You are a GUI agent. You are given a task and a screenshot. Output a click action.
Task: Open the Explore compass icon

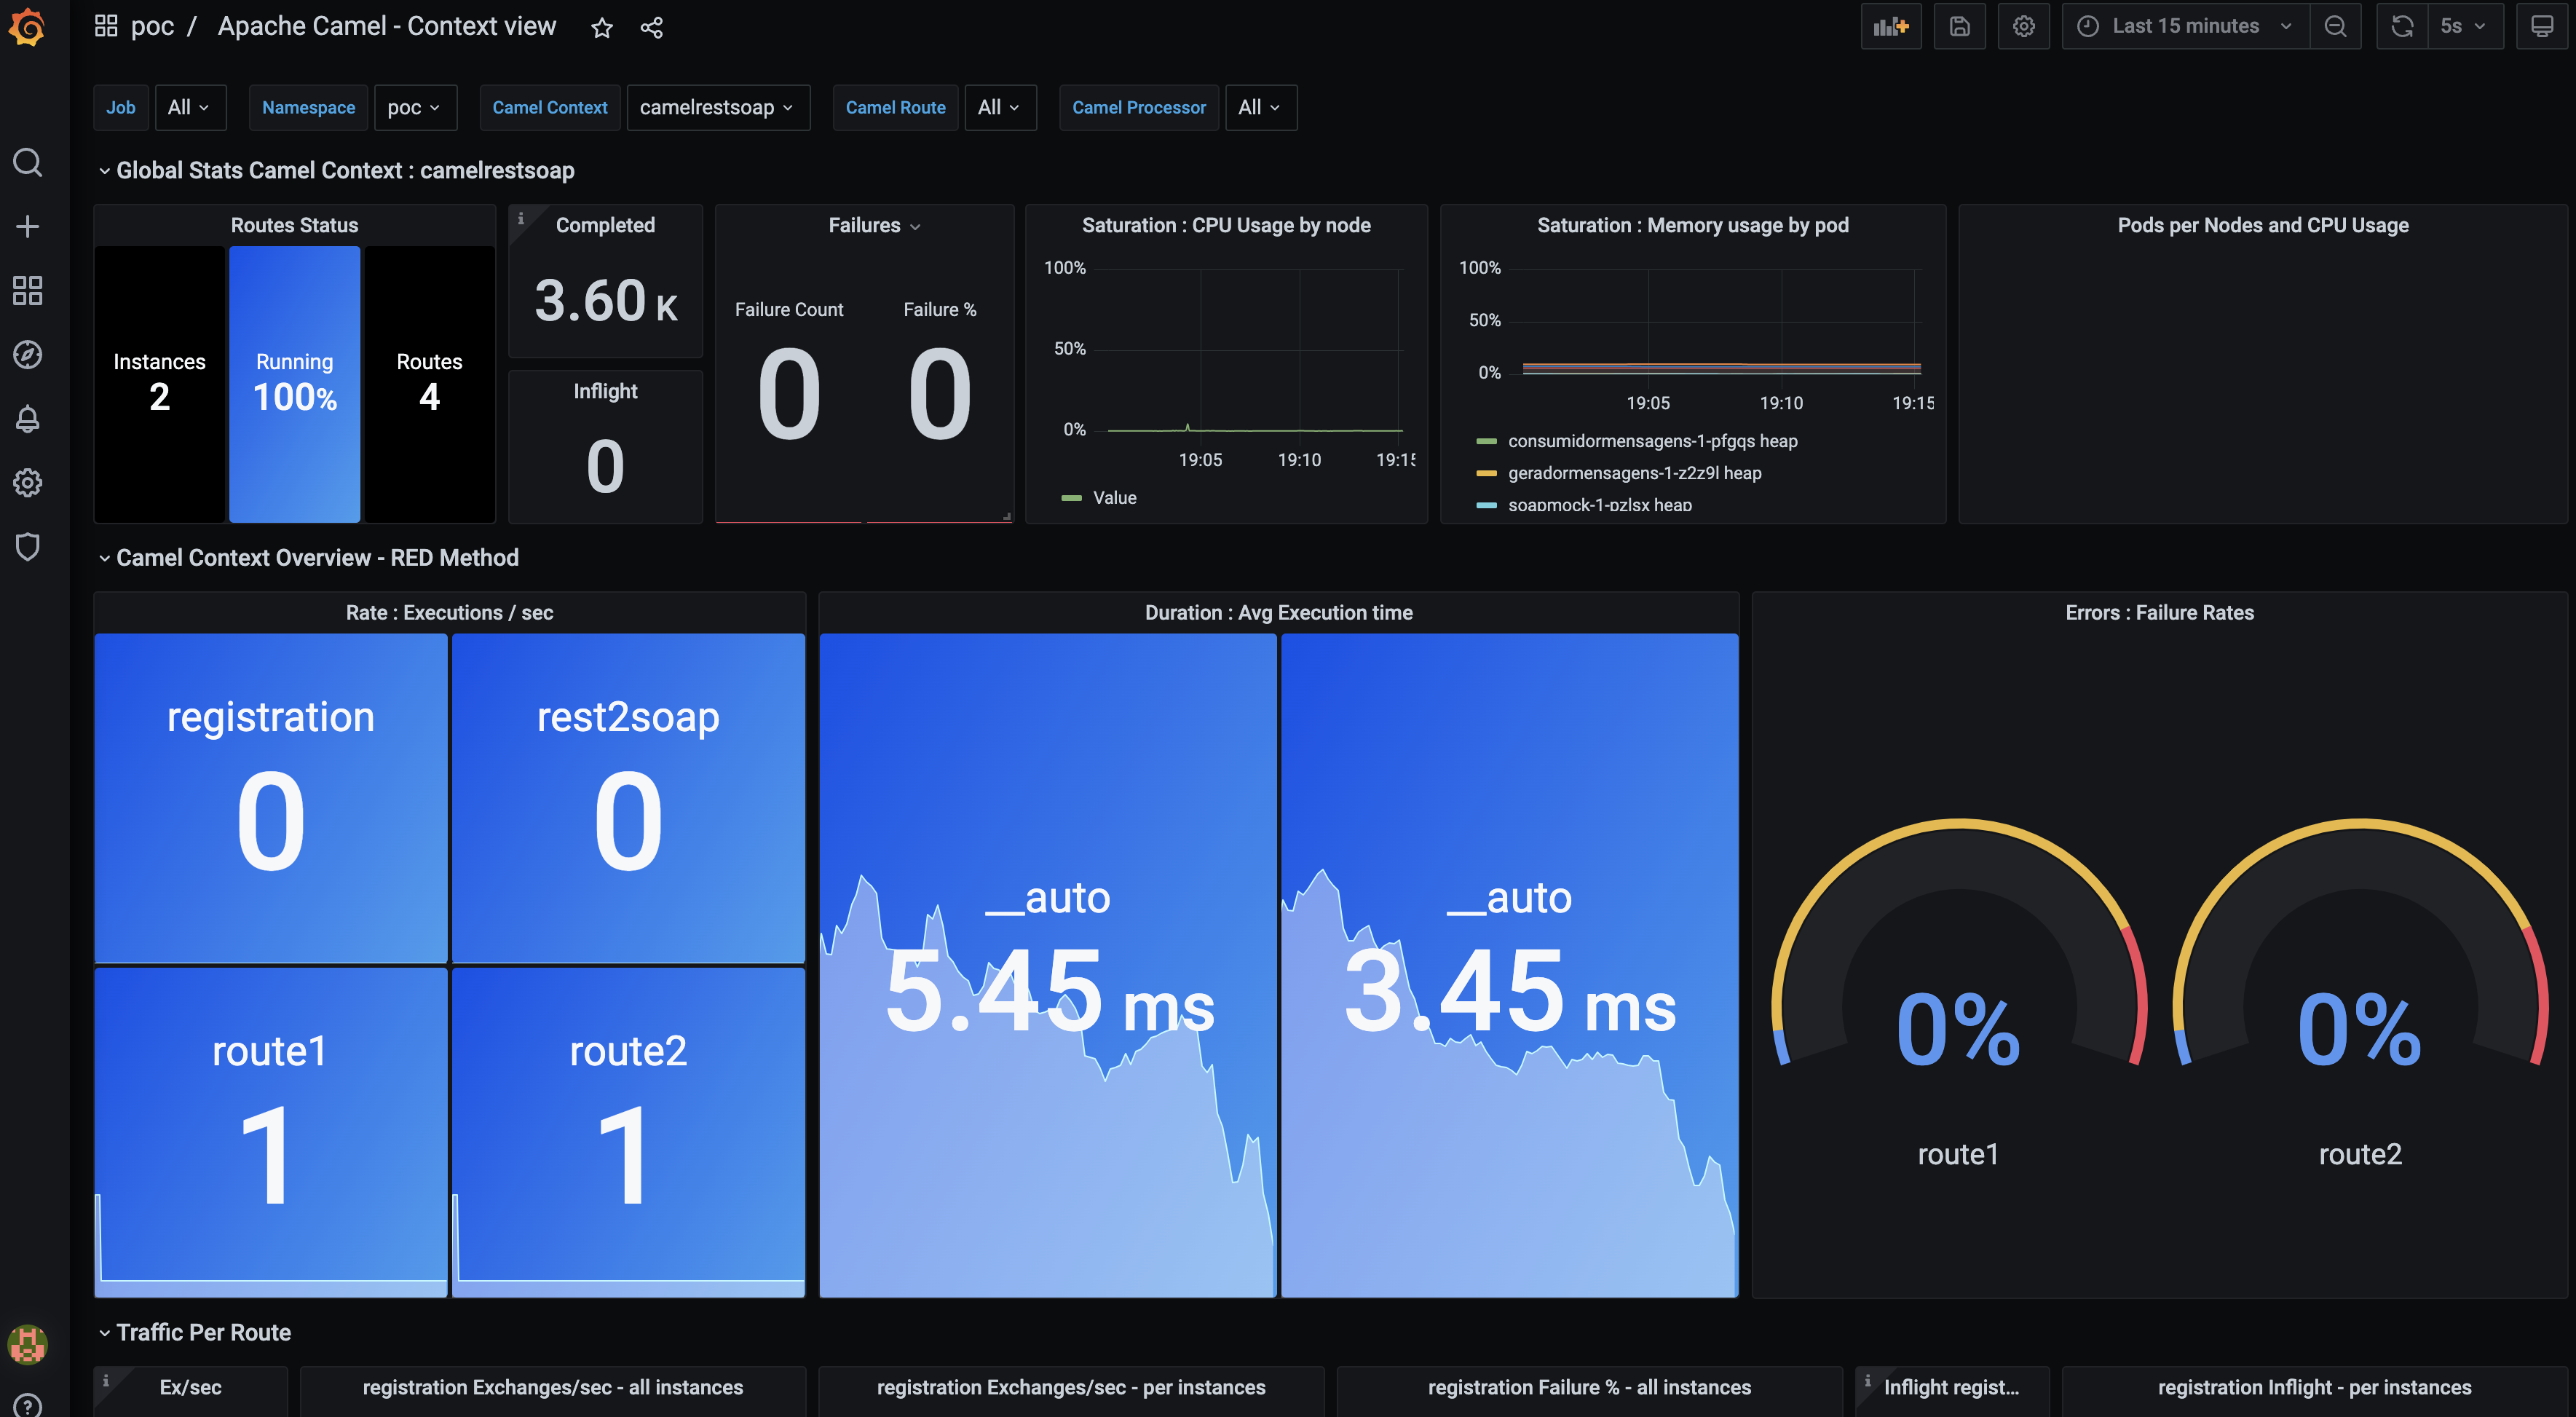tap(27, 354)
